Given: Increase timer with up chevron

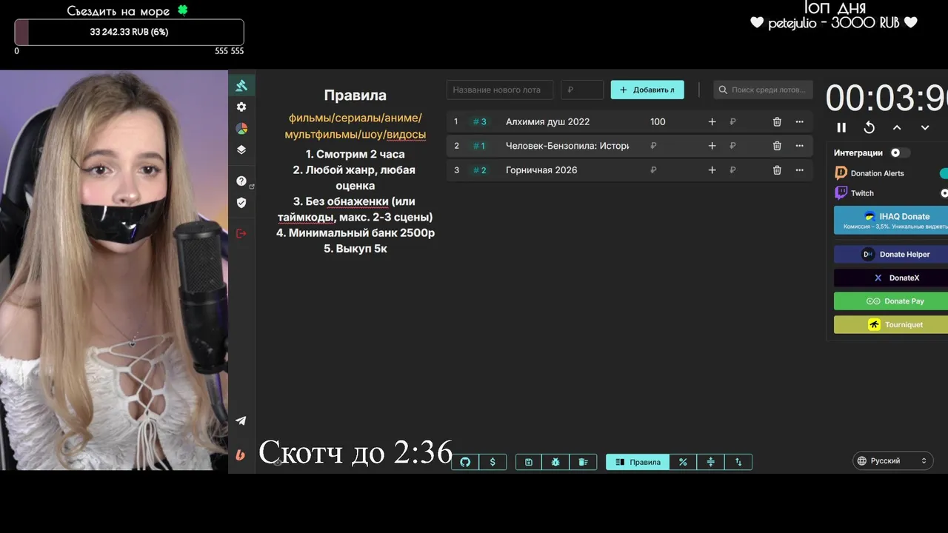Looking at the screenshot, I should point(897,127).
